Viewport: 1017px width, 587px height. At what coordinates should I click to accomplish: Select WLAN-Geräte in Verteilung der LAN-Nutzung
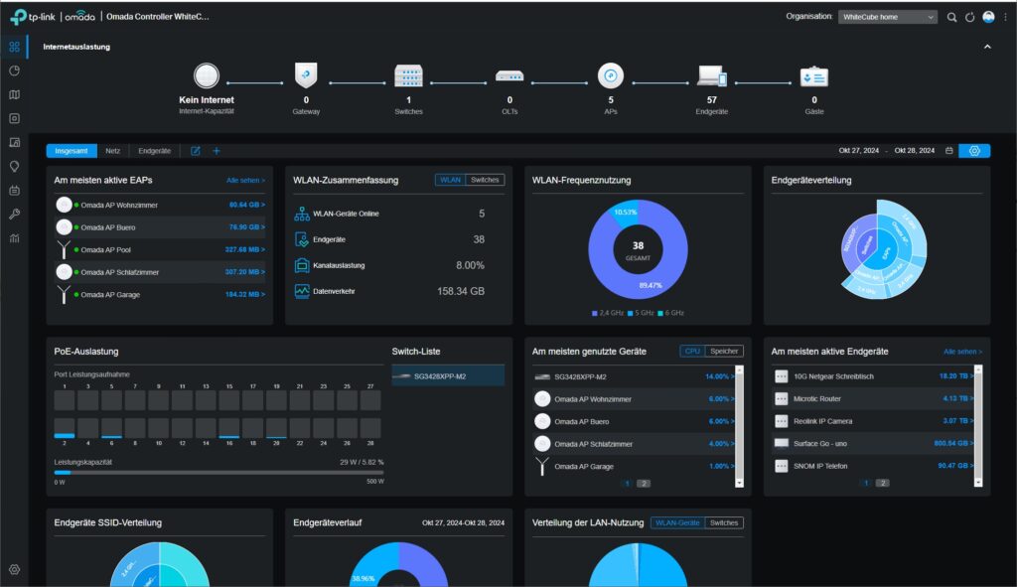point(677,522)
